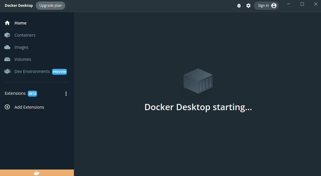
Task: Click the Upgrade plan button
Action: (x=51, y=6)
